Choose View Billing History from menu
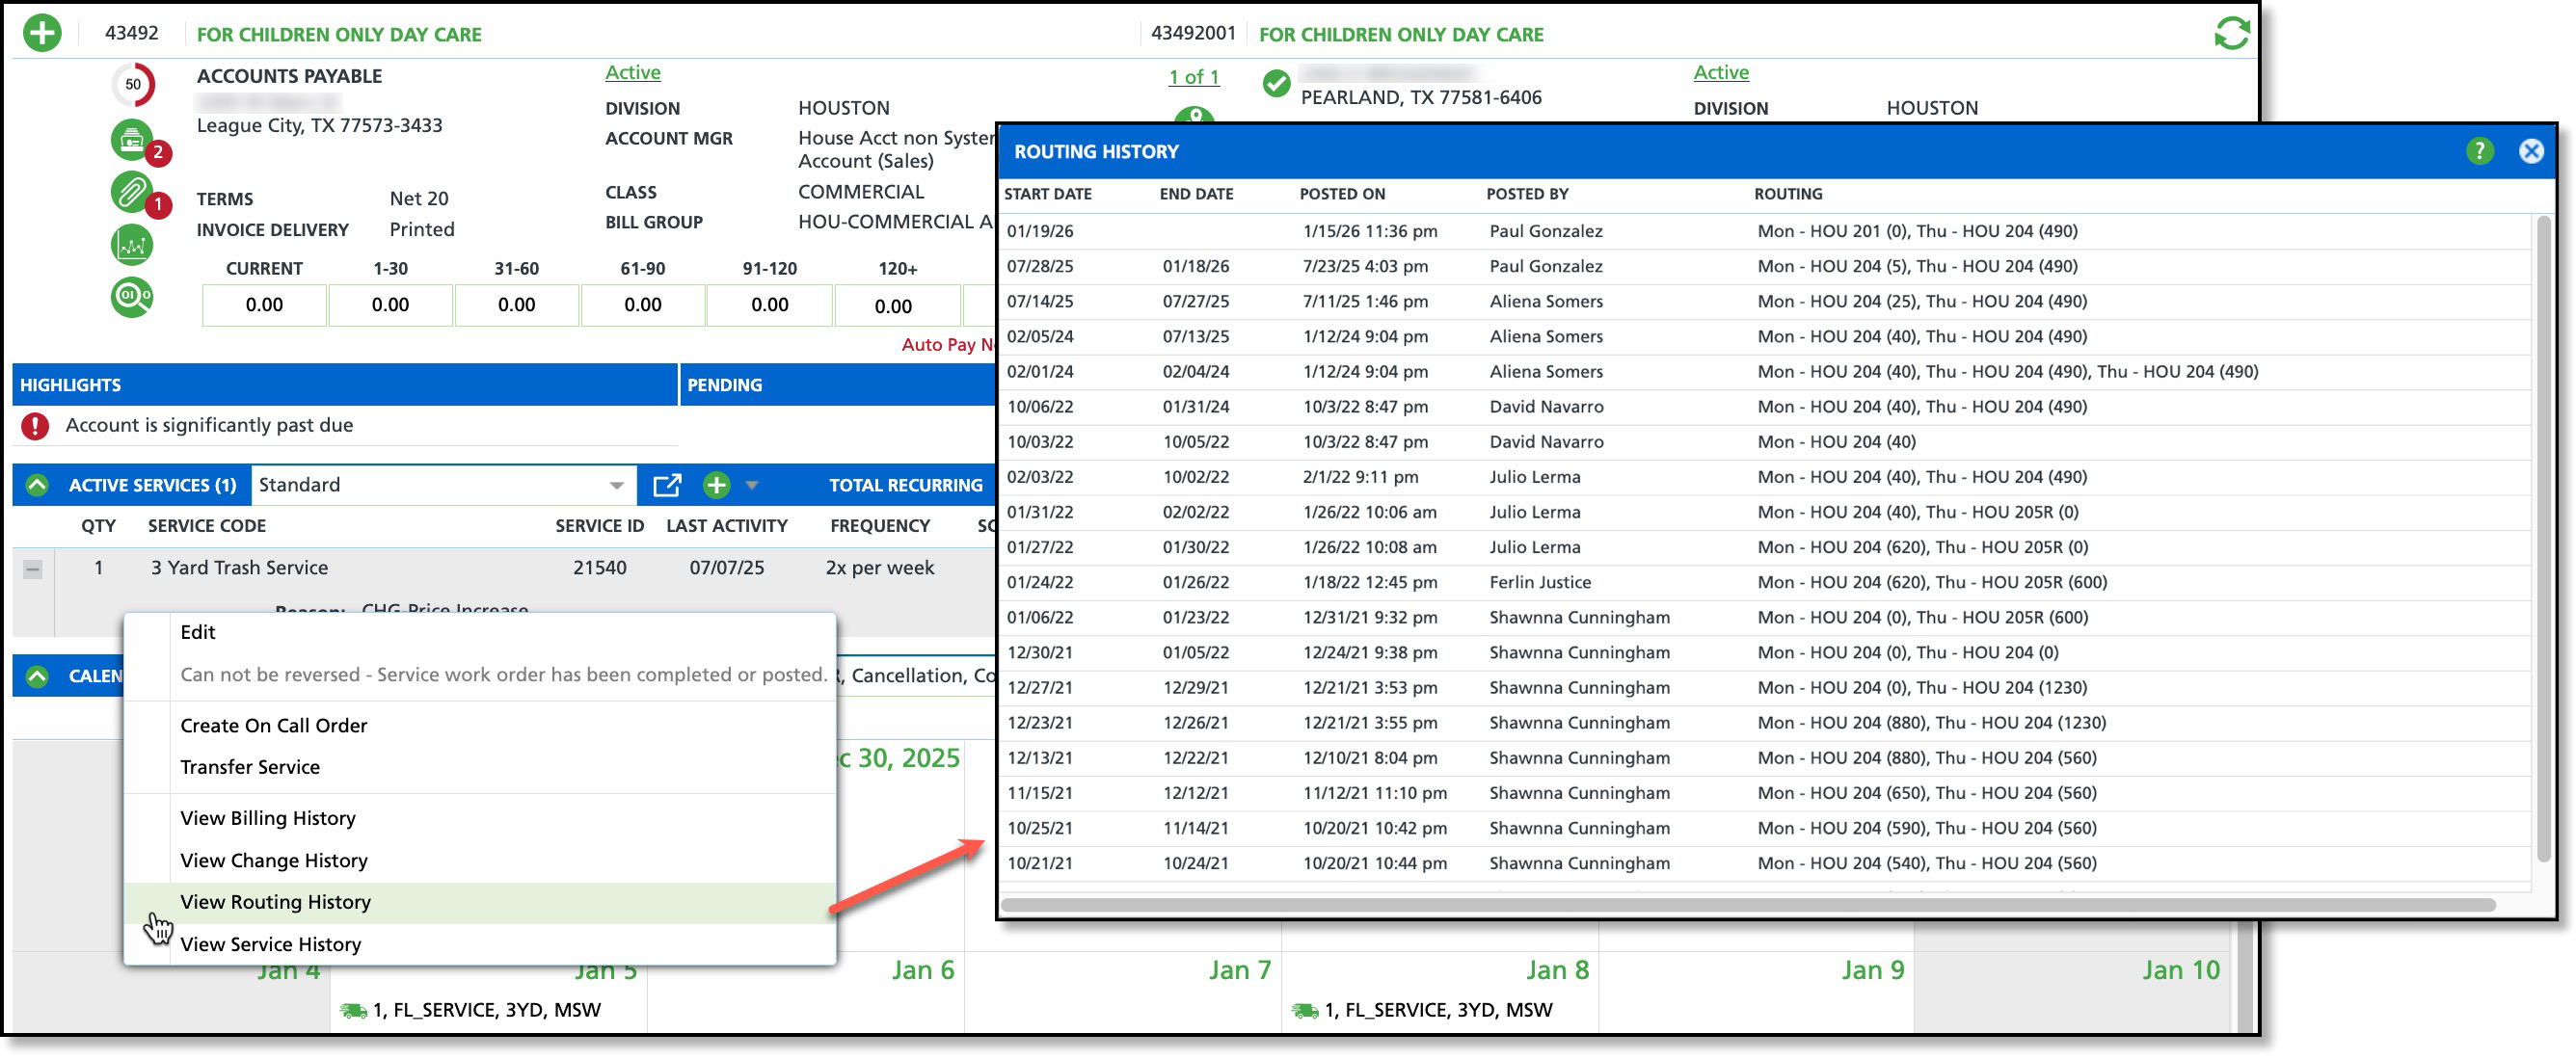The height and width of the screenshot is (1060, 2576). 267,818
